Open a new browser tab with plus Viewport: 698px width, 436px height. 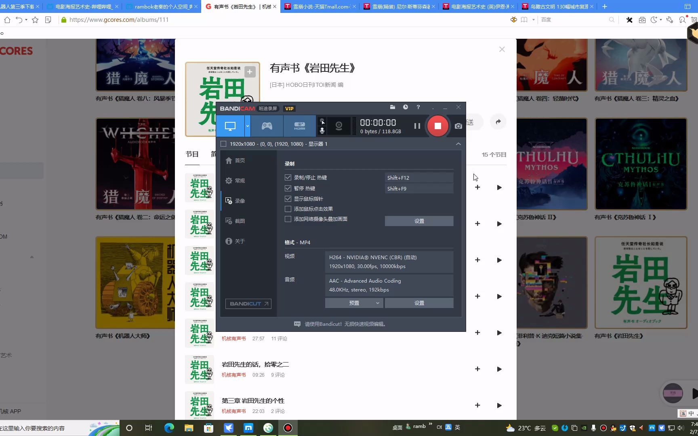tap(604, 6)
